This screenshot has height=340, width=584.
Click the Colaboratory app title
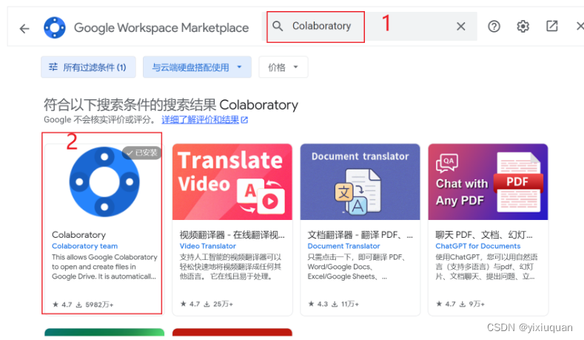tap(78, 235)
